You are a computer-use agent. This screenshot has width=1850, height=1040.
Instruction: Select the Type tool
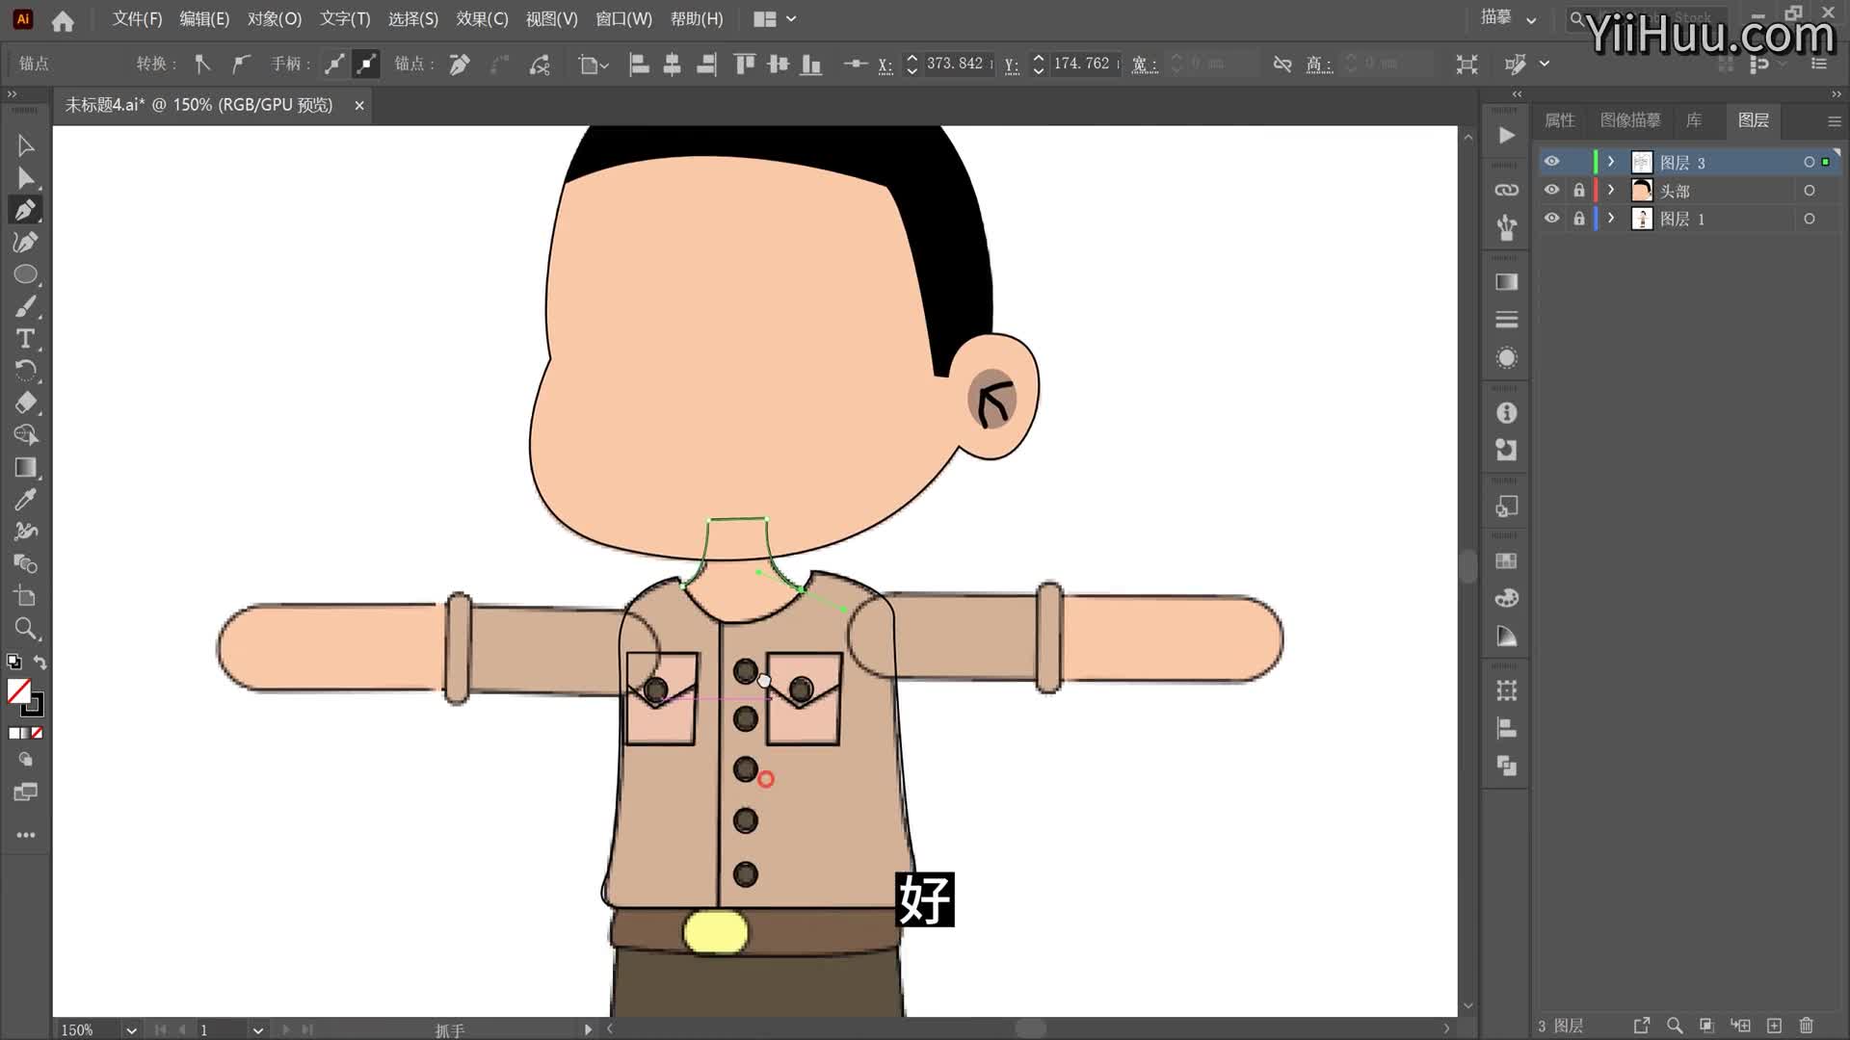click(x=26, y=339)
